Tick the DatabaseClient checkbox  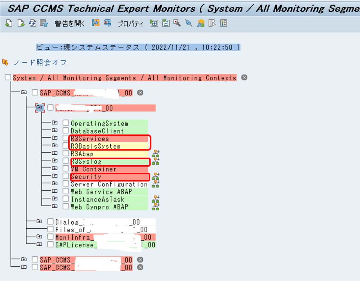click(66, 130)
